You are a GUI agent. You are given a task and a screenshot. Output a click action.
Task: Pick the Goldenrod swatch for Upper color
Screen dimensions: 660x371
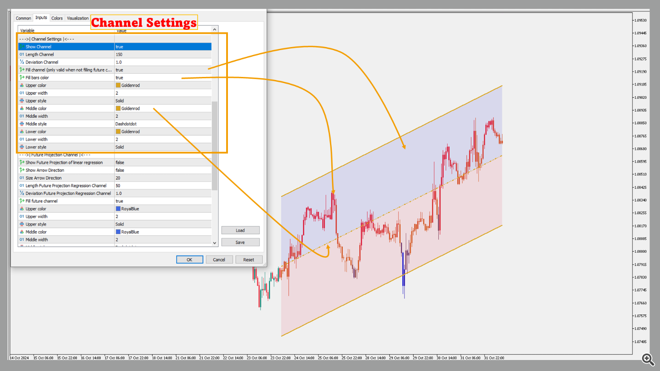click(x=118, y=85)
